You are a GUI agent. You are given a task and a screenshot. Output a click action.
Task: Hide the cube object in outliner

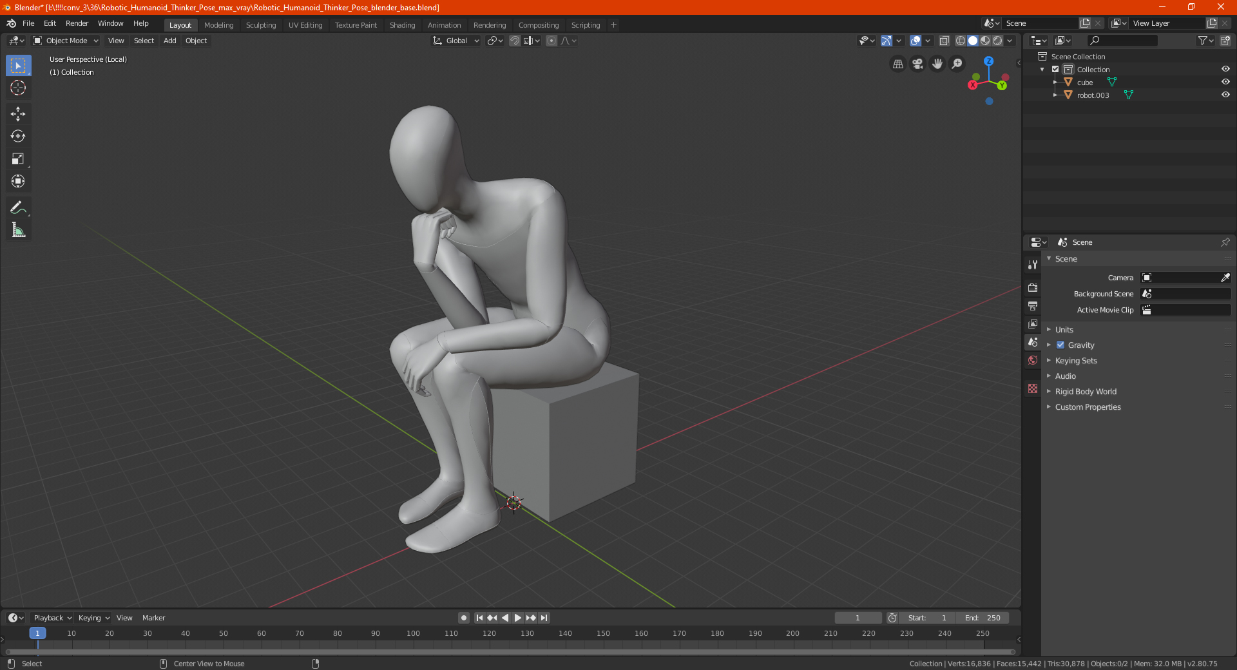(x=1225, y=82)
